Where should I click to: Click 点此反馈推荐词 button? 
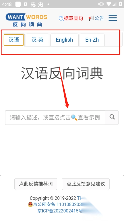tap(36, 184)
